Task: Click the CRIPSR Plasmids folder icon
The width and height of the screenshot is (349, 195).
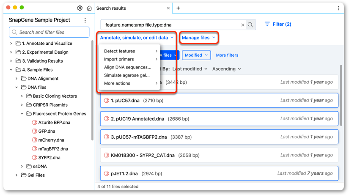Action: [29, 105]
